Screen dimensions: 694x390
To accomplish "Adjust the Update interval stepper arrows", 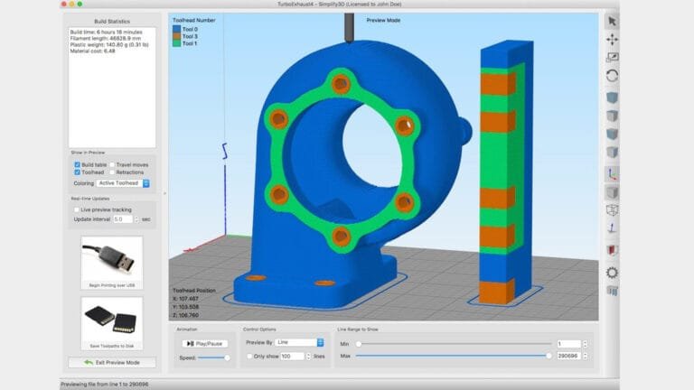I will point(136,219).
